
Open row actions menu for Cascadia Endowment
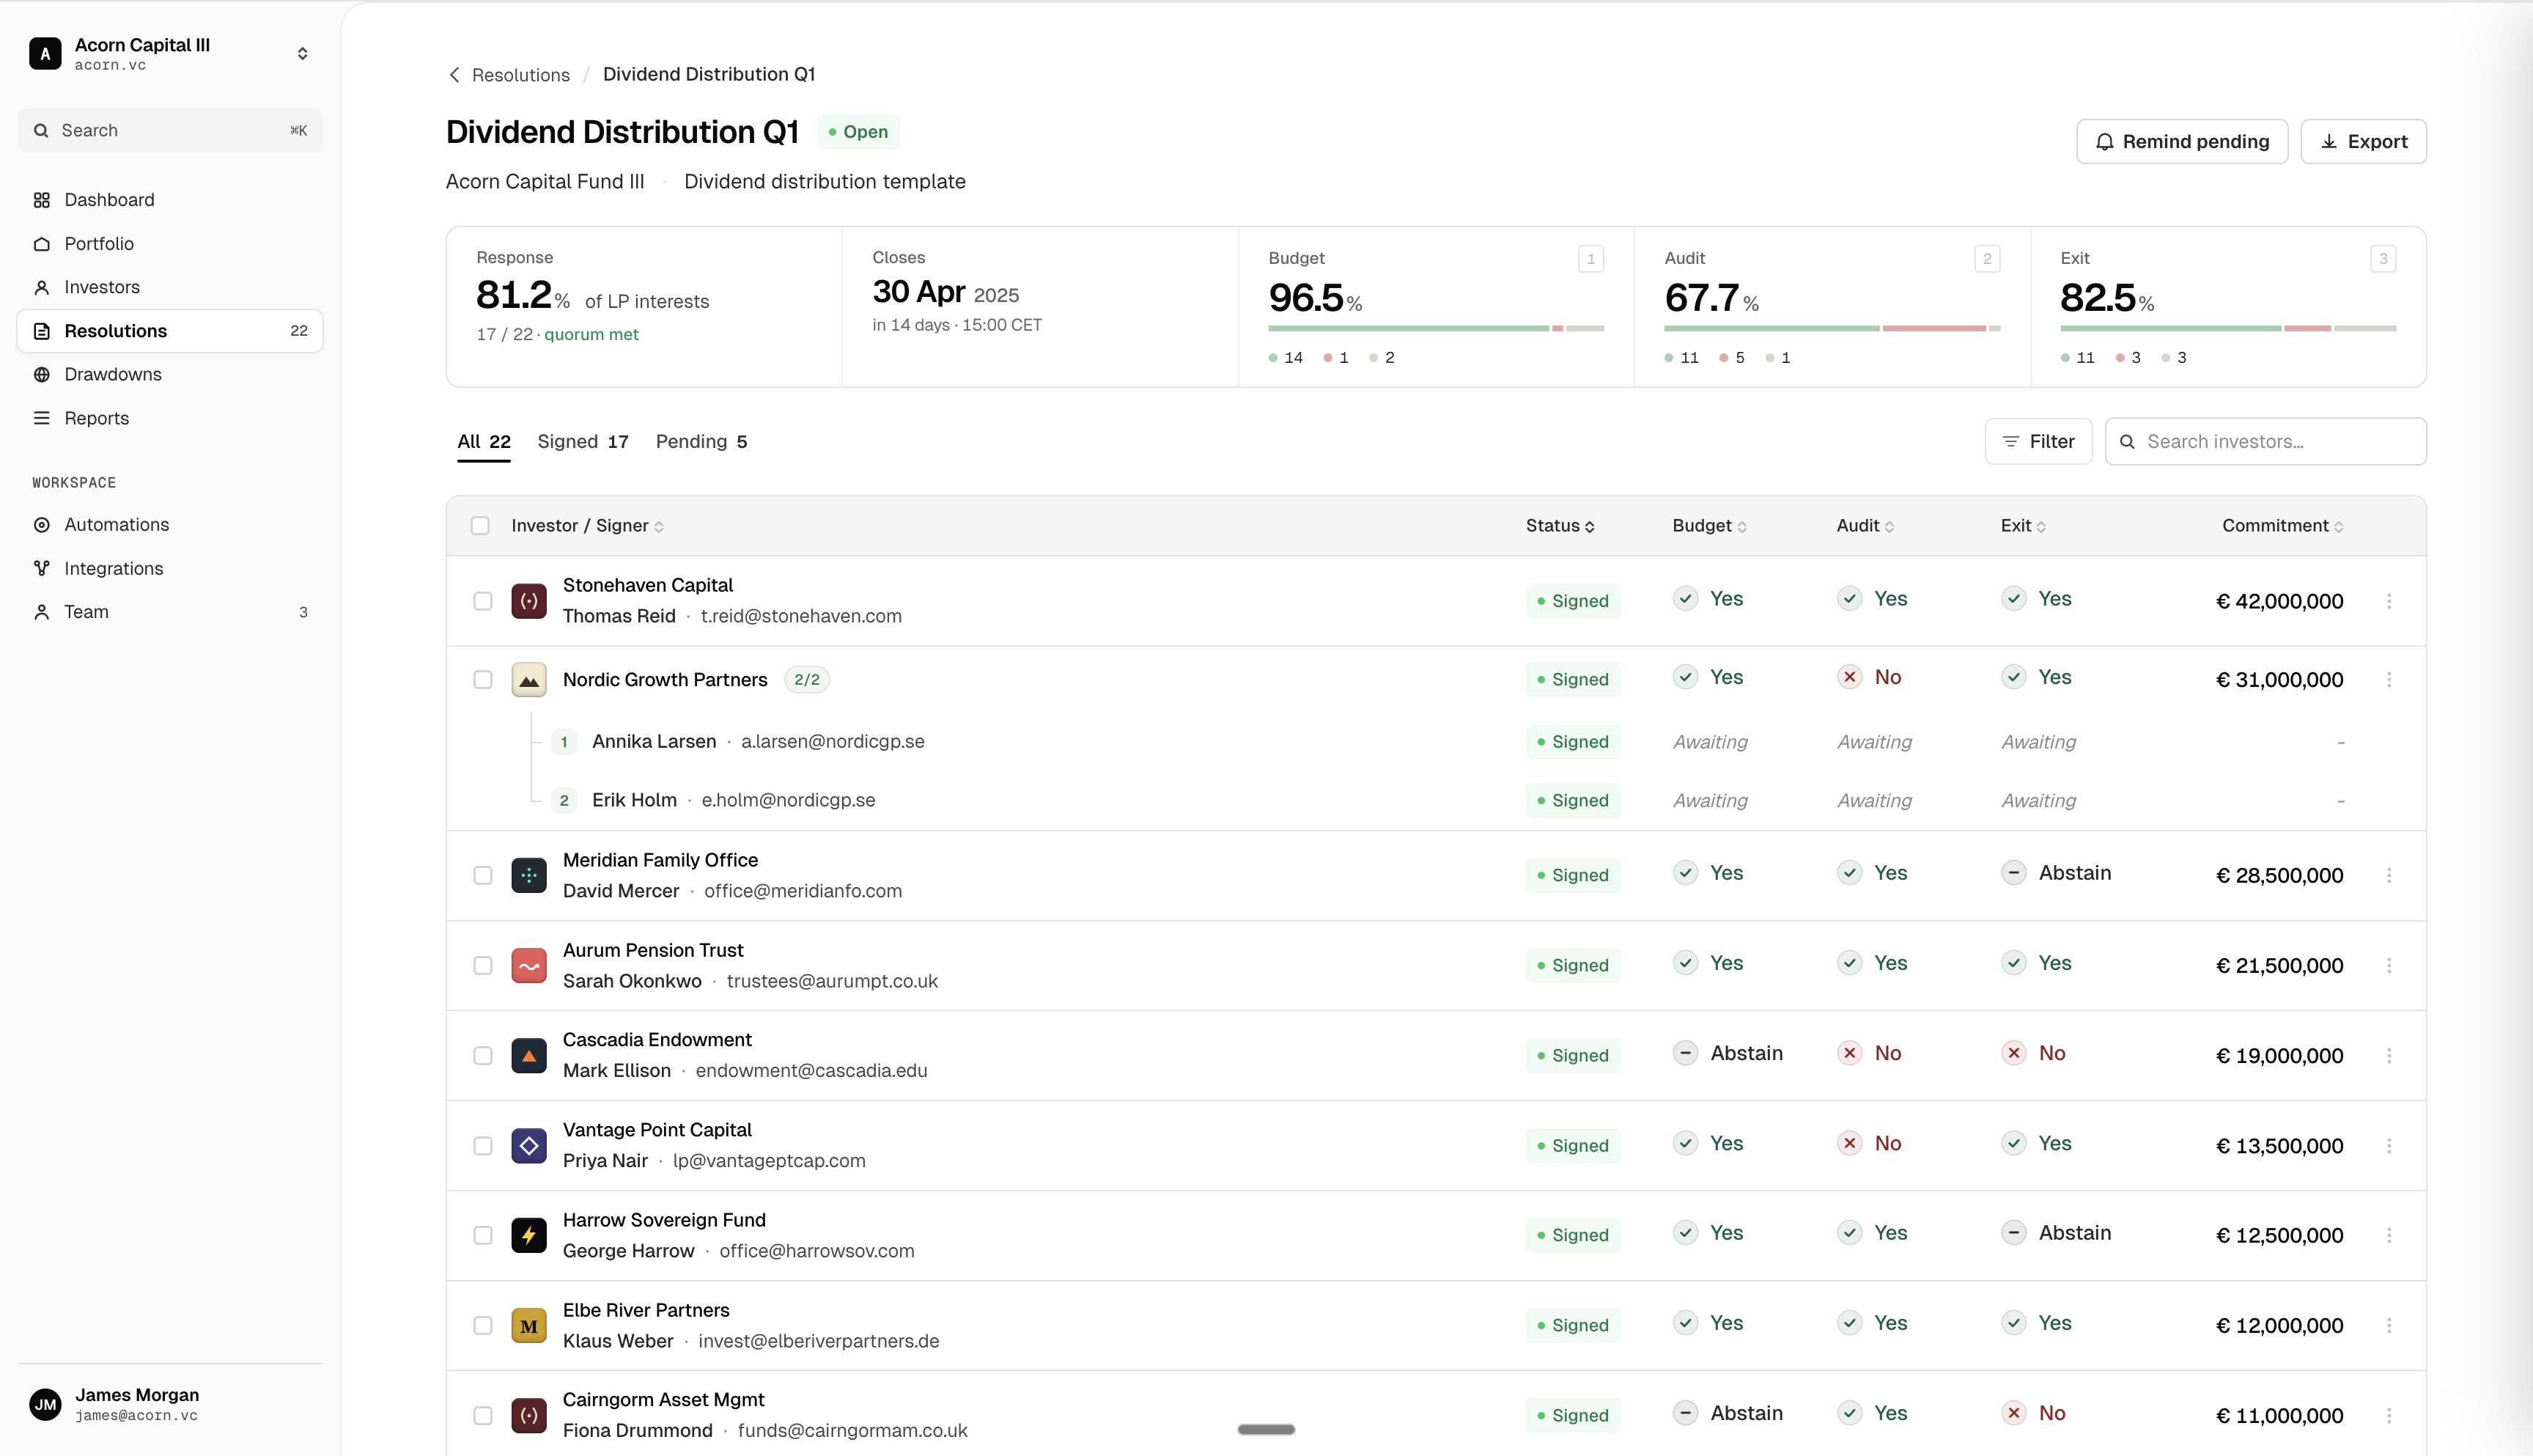click(2389, 1056)
